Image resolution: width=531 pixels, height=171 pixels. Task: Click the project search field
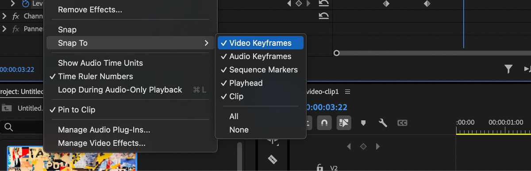(22, 128)
